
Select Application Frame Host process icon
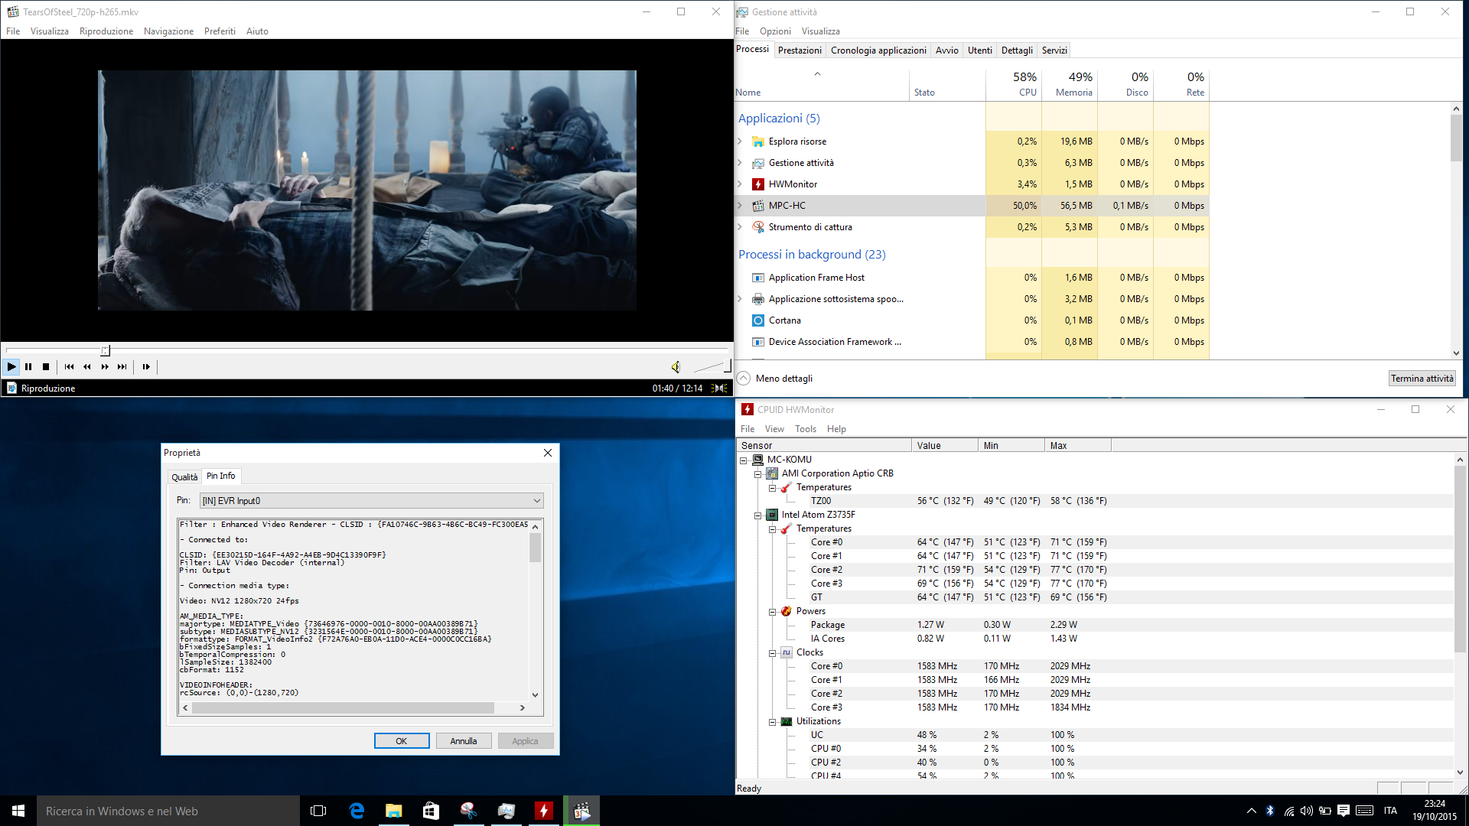758,278
